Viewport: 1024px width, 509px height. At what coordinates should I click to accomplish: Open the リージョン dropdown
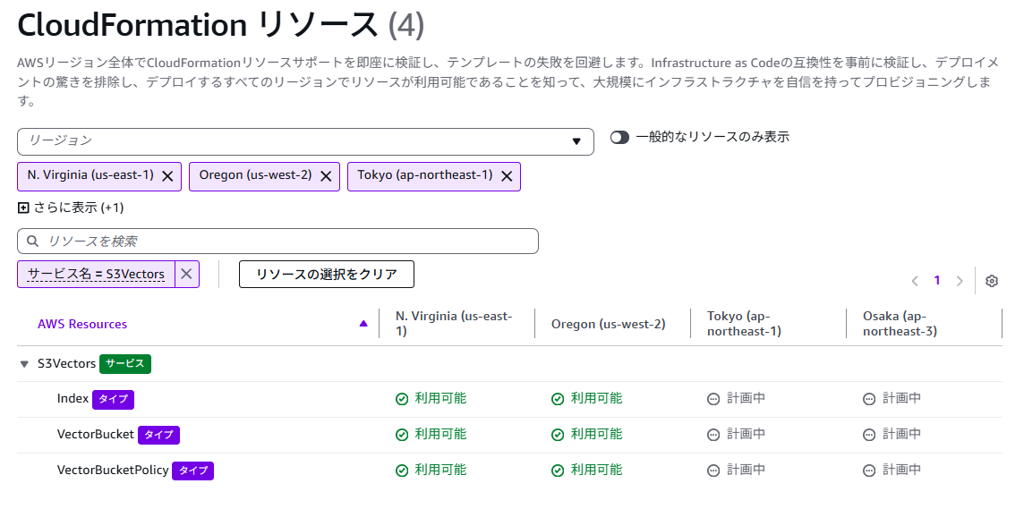pos(305,141)
